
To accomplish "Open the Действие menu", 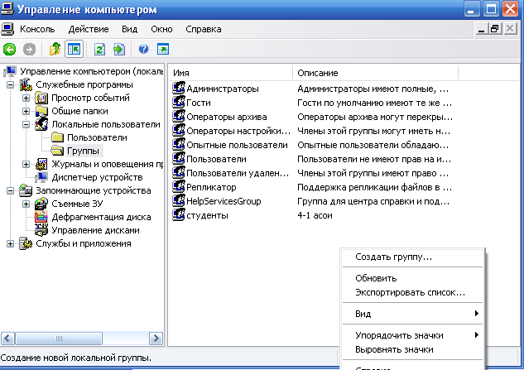I will [89, 29].
